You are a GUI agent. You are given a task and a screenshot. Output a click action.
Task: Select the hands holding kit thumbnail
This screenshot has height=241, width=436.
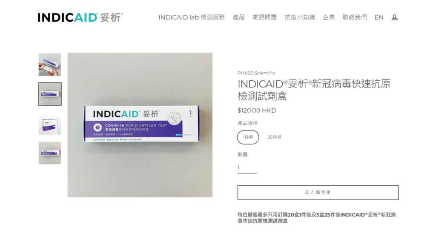pyautogui.click(x=50, y=65)
